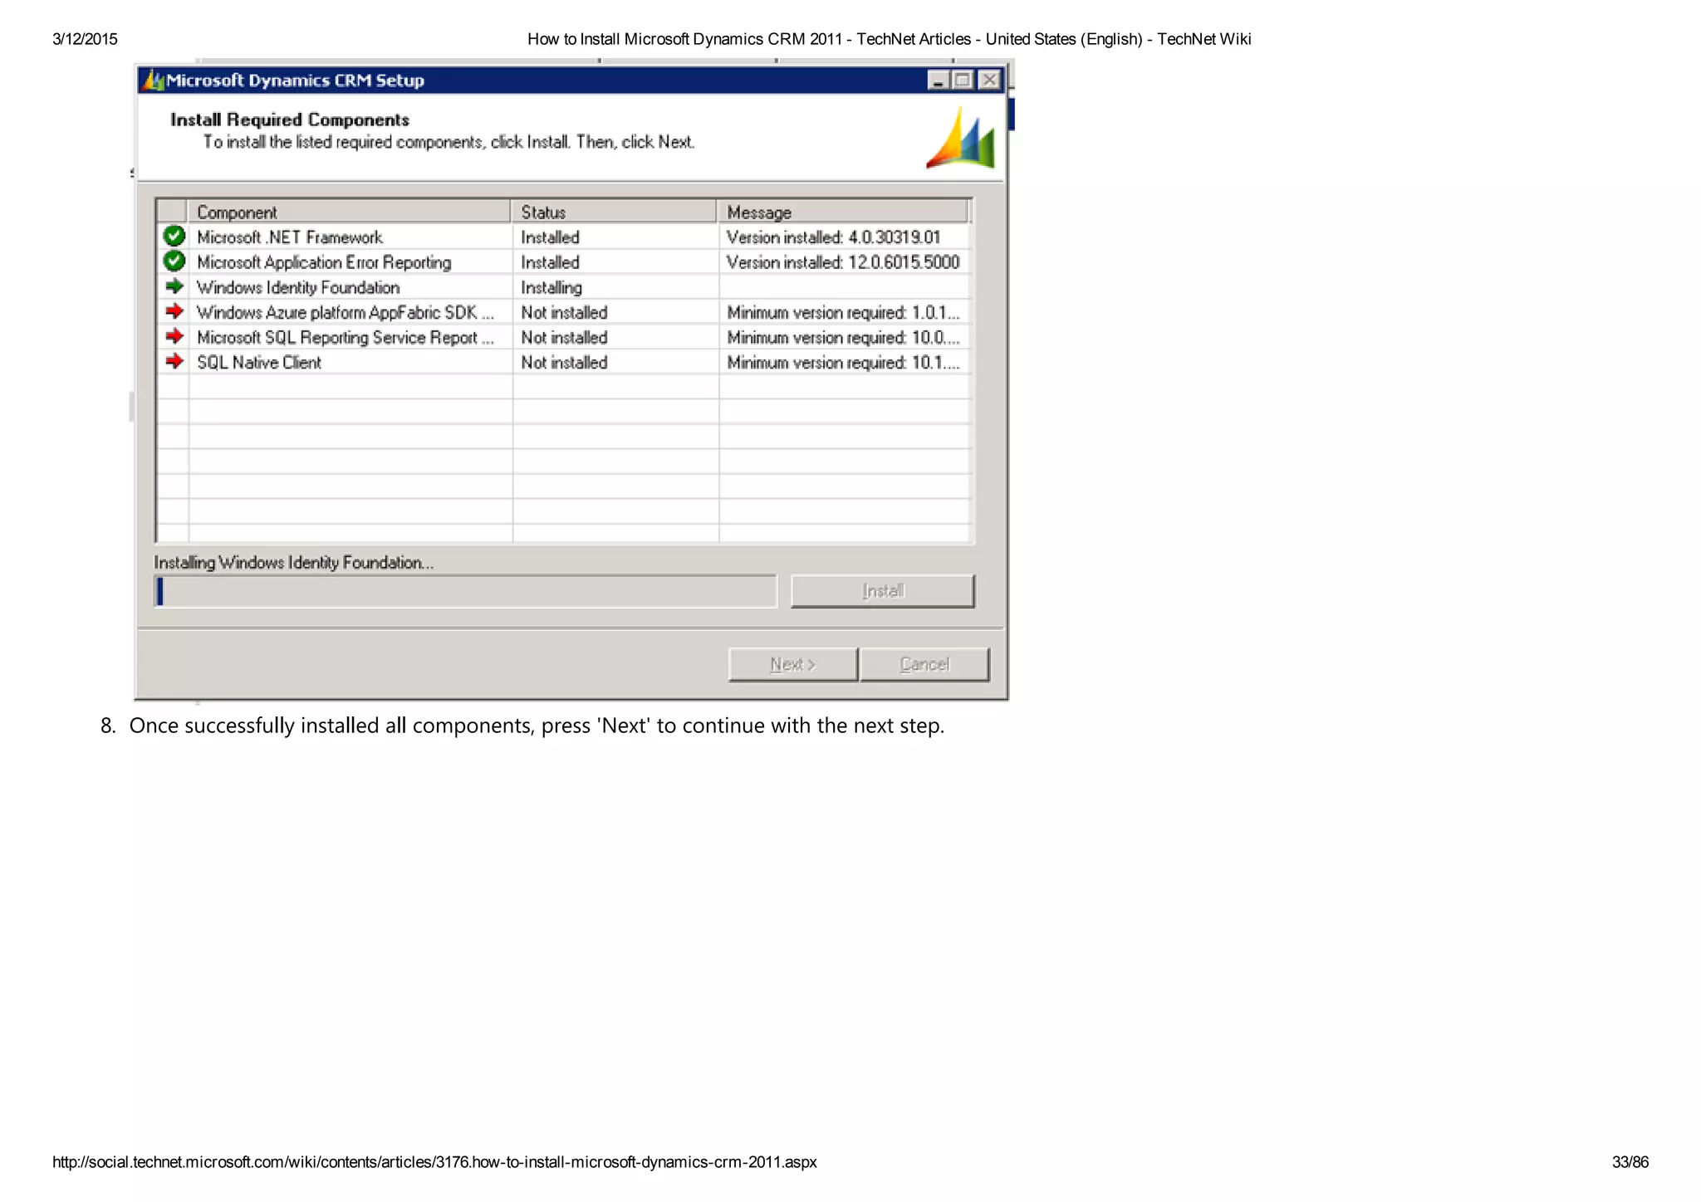
Task: Click the 'Installing' status of Windows Identity Foundation
Action: [551, 287]
